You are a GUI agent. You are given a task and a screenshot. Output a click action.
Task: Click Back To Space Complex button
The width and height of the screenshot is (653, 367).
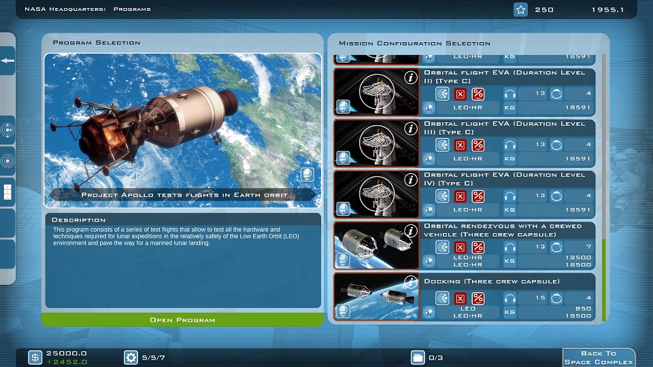pyautogui.click(x=599, y=357)
